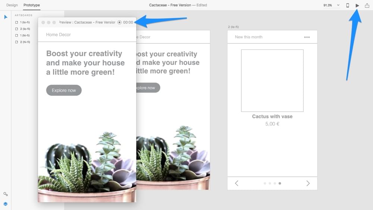This screenshot has height=210, width=373.
Task: Select the first pagination dot
Action: [x=265, y=183]
